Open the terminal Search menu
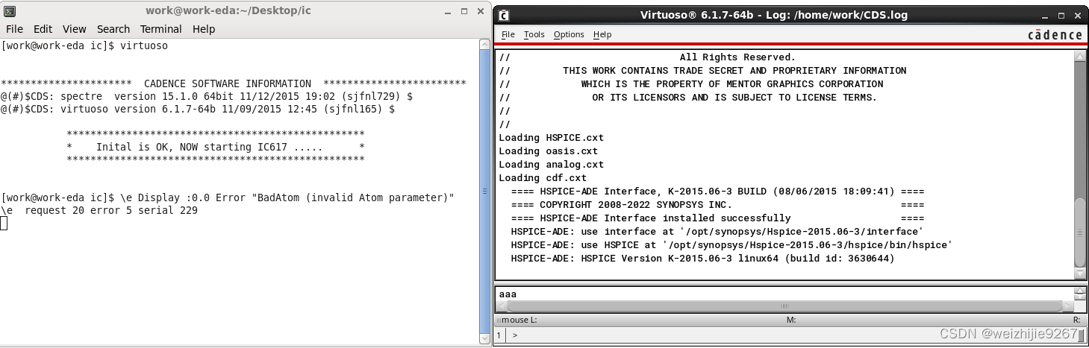The width and height of the screenshot is (1089, 348). [113, 29]
